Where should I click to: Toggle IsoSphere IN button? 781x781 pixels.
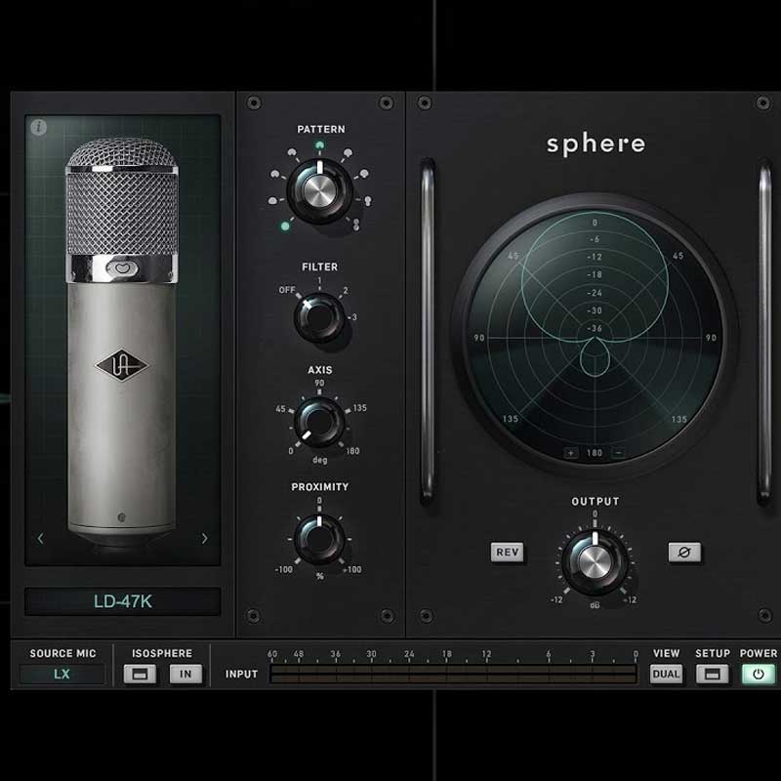coord(185,674)
